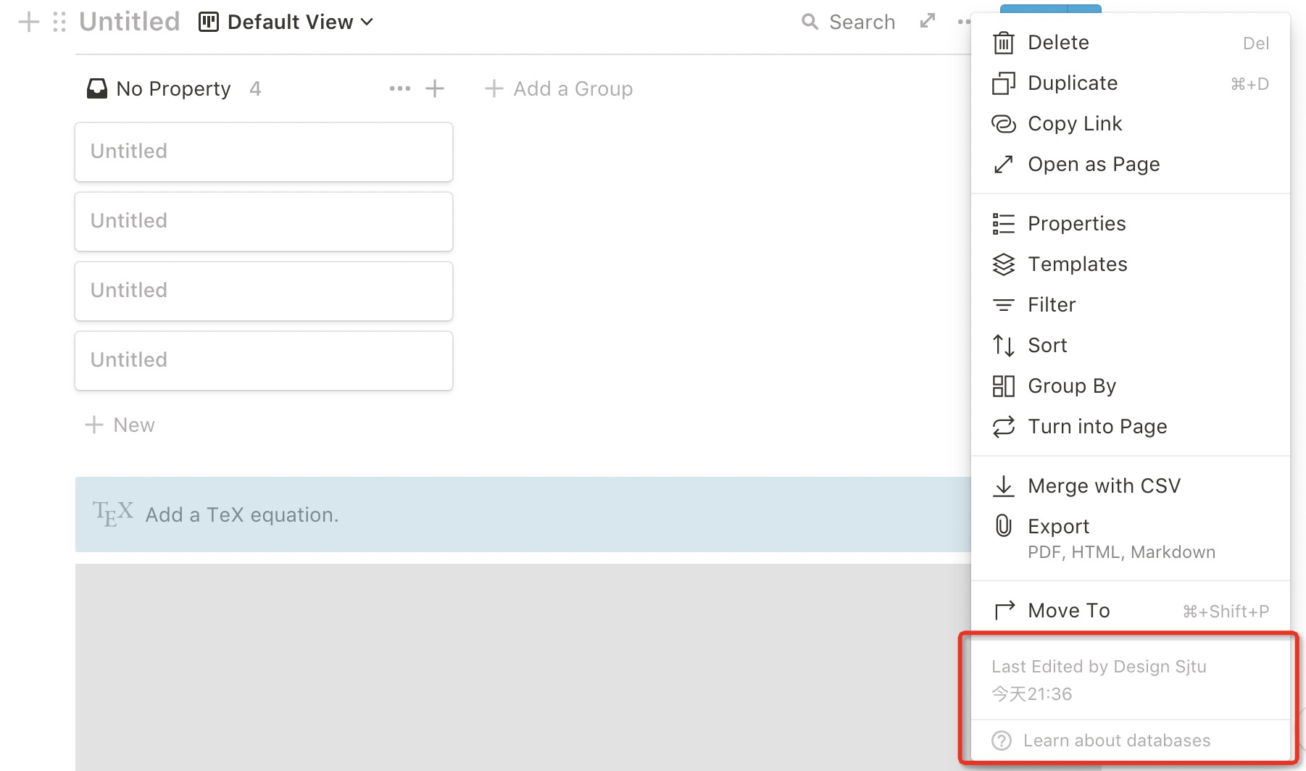Click the Copy Link chain icon

[1004, 124]
